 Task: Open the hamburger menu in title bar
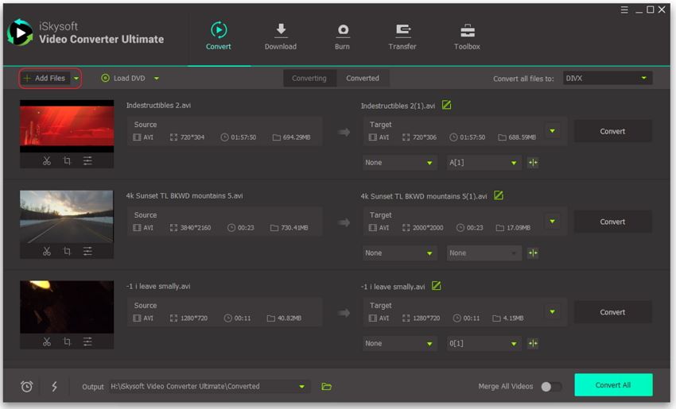(624, 10)
